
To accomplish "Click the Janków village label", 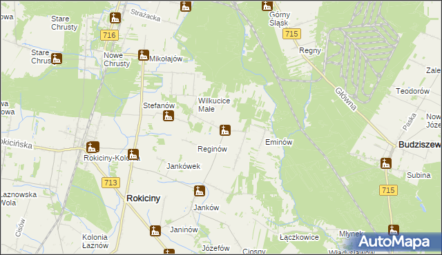I will [206, 207].
